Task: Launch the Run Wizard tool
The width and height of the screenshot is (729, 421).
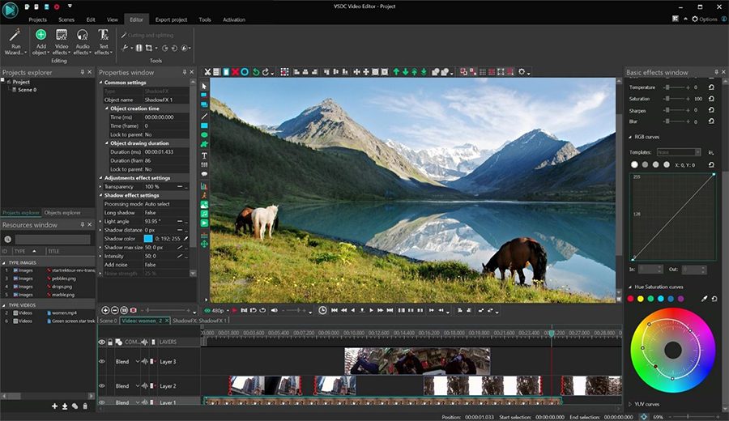Action: coord(15,42)
